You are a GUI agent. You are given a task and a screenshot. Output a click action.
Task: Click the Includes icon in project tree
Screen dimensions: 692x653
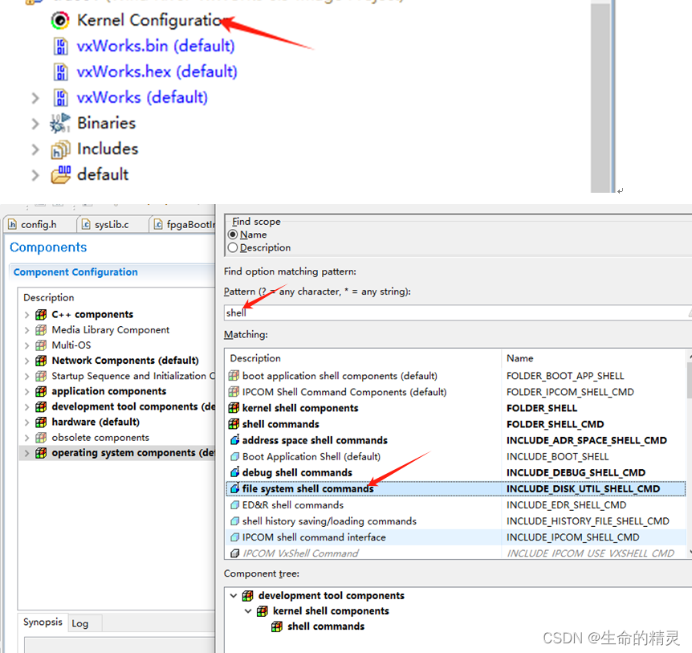pyautogui.click(x=59, y=149)
